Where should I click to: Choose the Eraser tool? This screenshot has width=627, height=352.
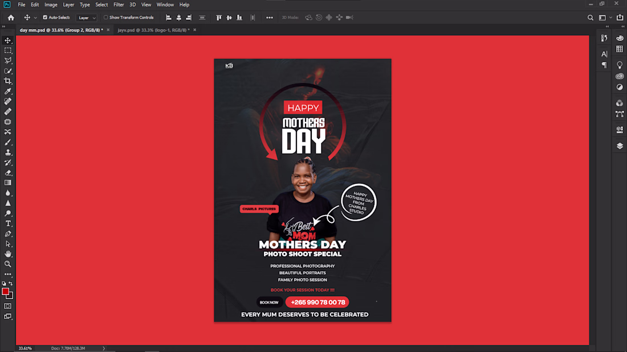7,173
